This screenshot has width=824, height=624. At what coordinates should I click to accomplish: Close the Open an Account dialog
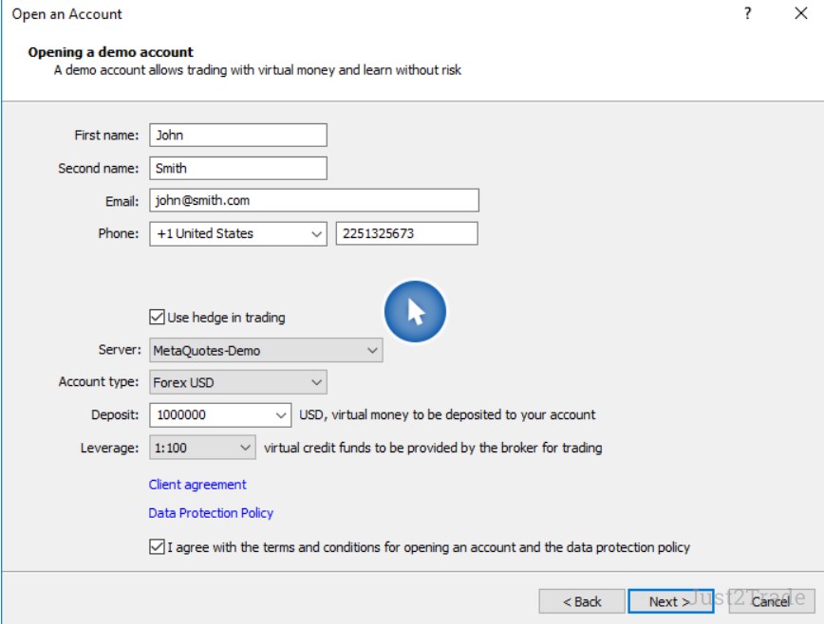coord(800,14)
